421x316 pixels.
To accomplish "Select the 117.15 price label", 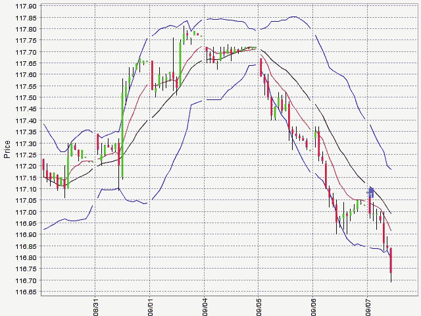I will click(26, 178).
